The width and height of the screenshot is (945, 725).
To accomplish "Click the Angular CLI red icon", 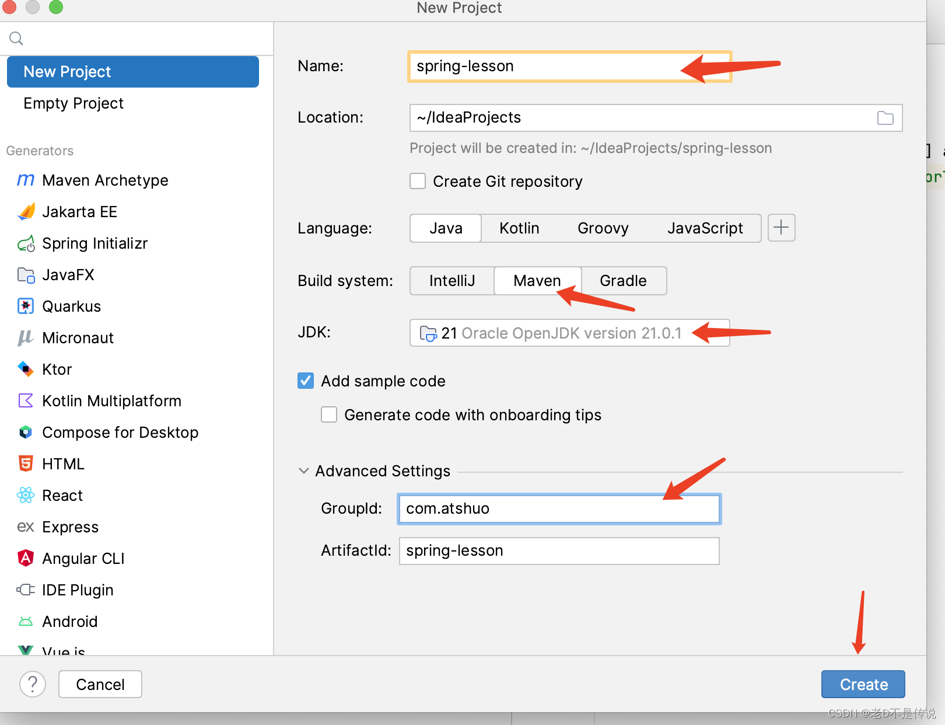I will pos(26,558).
